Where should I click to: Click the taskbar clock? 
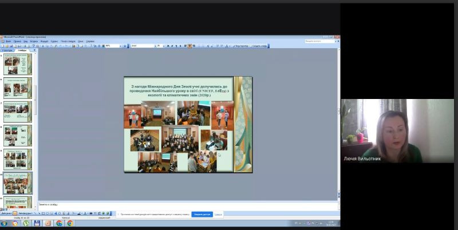[331, 224]
